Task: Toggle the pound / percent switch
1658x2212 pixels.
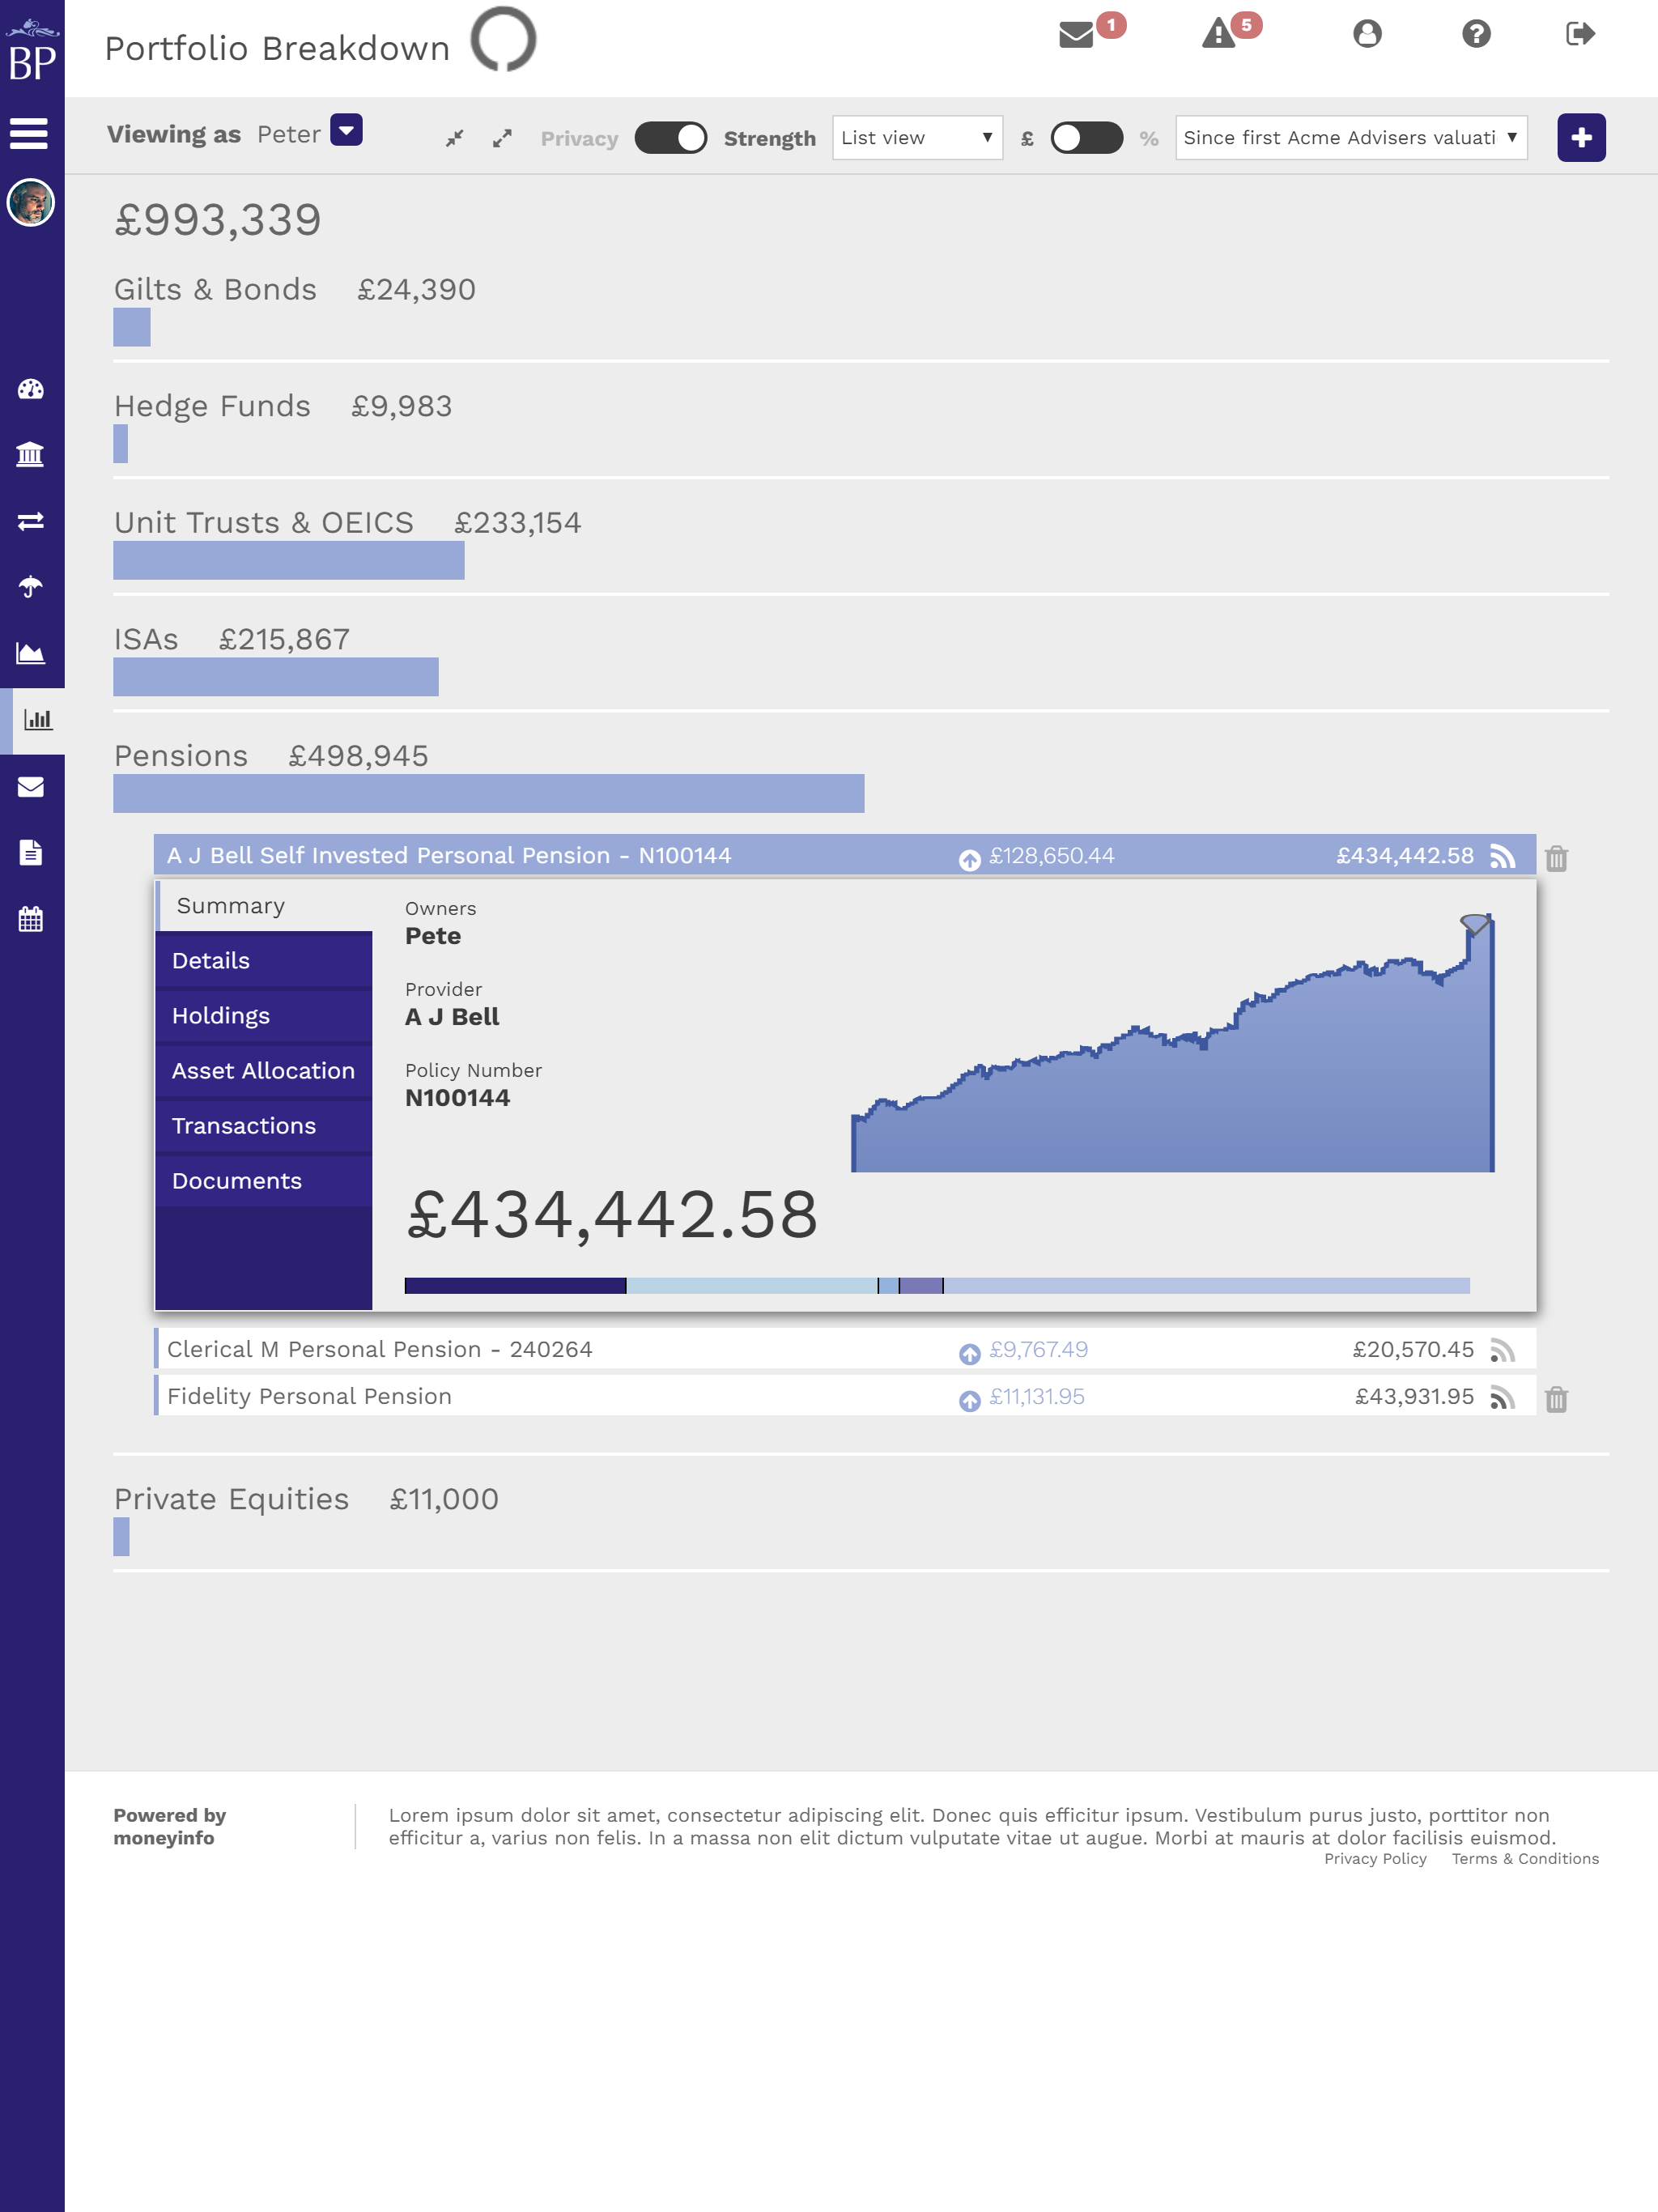Action: click(x=1086, y=138)
